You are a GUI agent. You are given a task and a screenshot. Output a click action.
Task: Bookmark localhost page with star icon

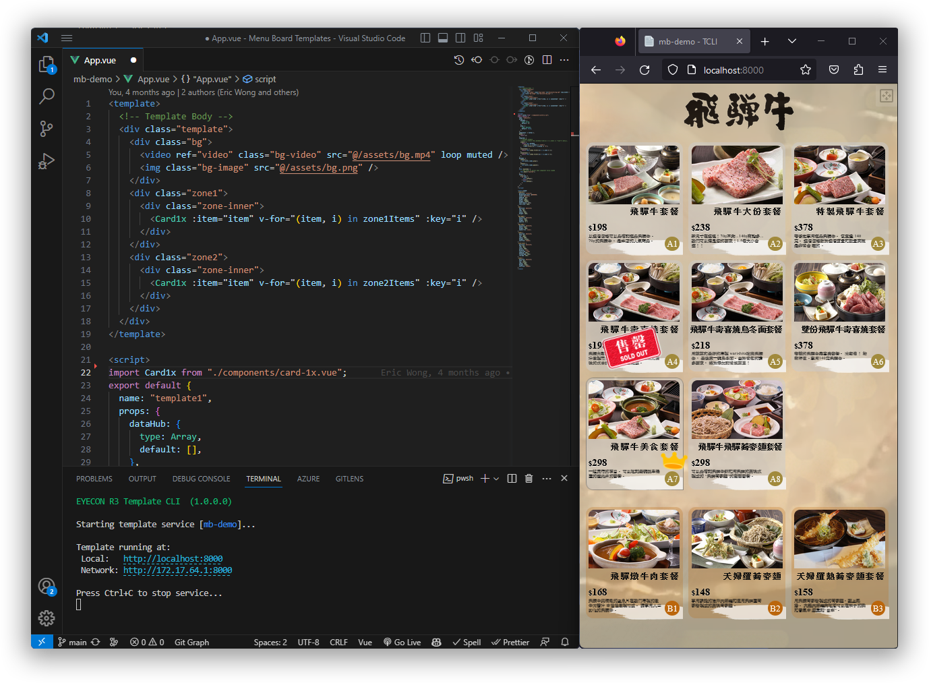(805, 70)
